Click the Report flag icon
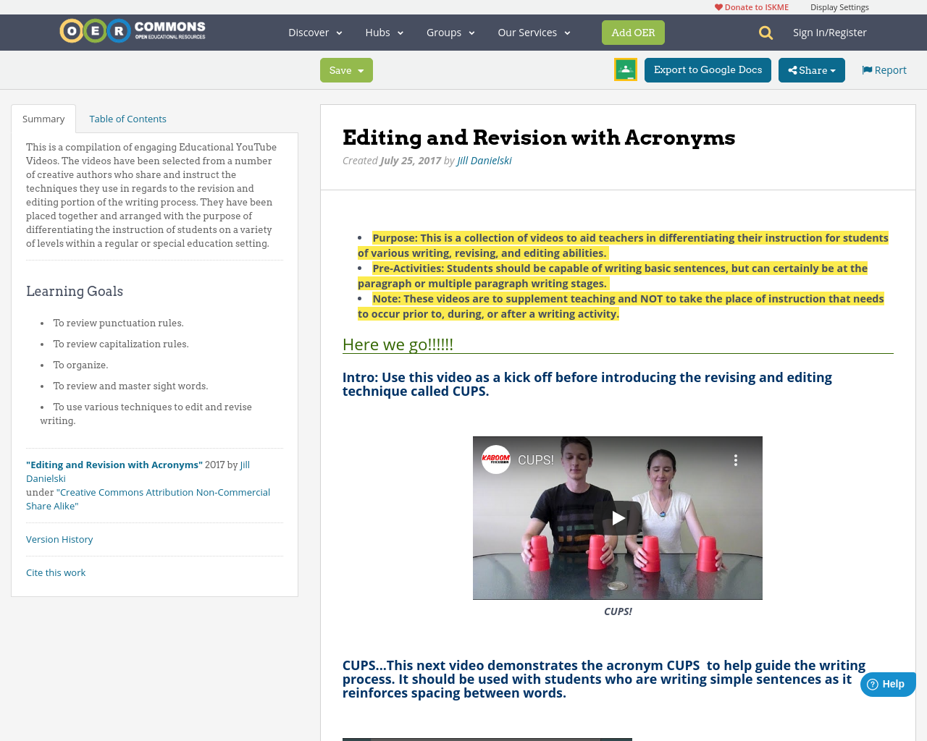Image resolution: width=927 pixels, height=741 pixels. pos(866,69)
